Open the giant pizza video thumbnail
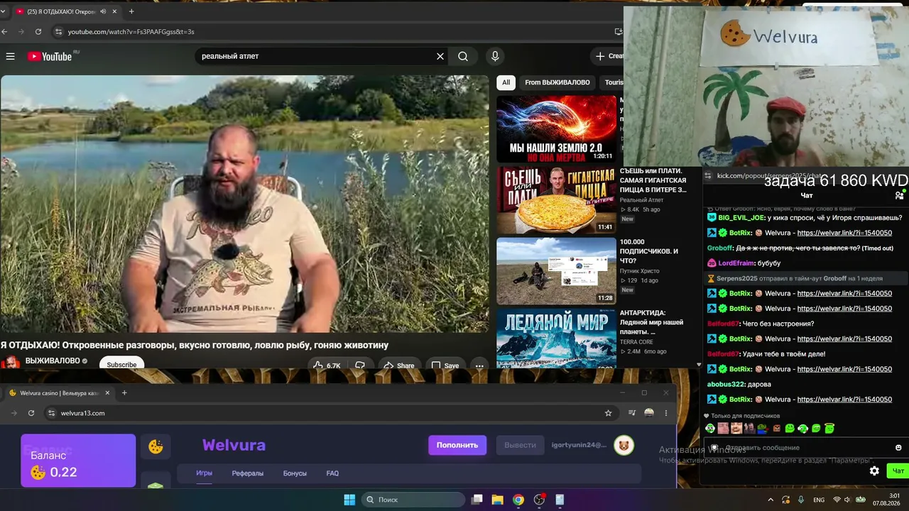 tap(556, 200)
